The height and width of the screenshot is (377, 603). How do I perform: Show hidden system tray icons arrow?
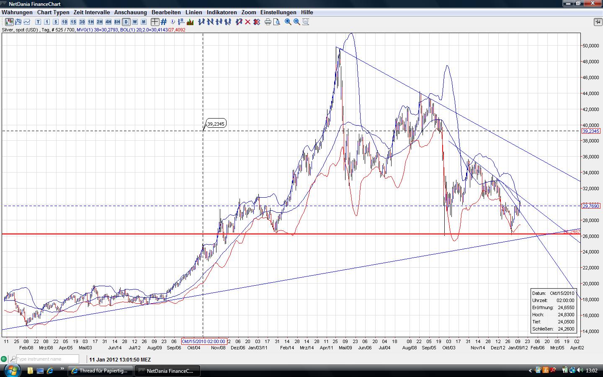[531, 371]
